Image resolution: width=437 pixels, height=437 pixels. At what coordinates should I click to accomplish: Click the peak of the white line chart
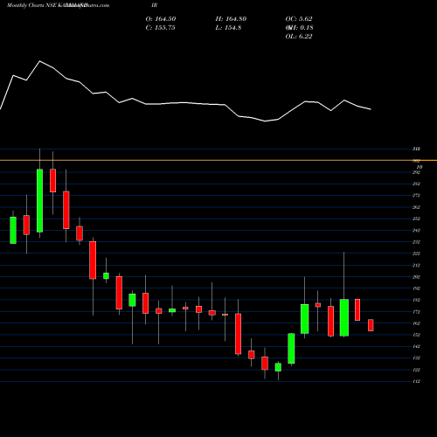coord(40,61)
